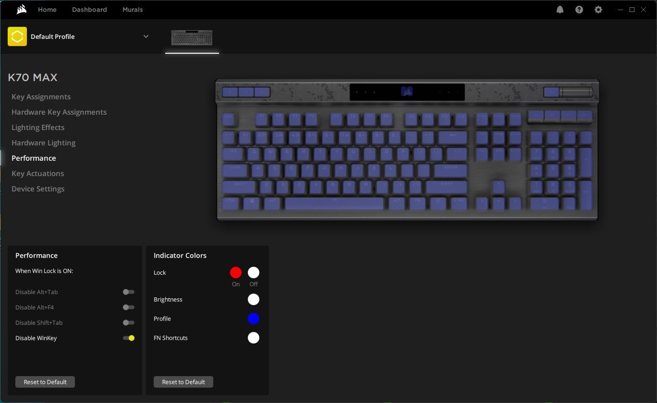
Task: Select the Windows logo key on the keyboard
Action: [251, 203]
